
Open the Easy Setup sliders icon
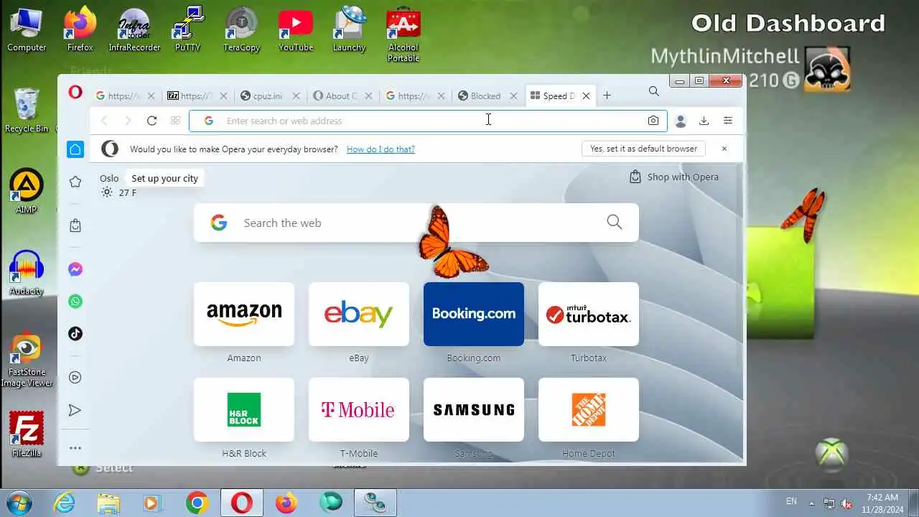(727, 121)
